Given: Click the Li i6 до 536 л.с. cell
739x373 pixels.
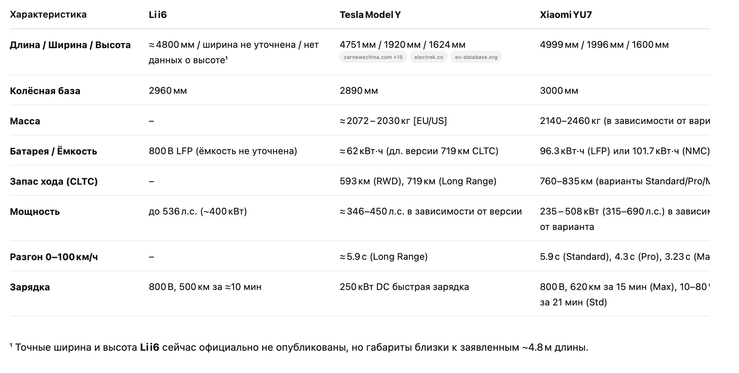Looking at the screenshot, I should pyautogui.click(x=198, y=211).
